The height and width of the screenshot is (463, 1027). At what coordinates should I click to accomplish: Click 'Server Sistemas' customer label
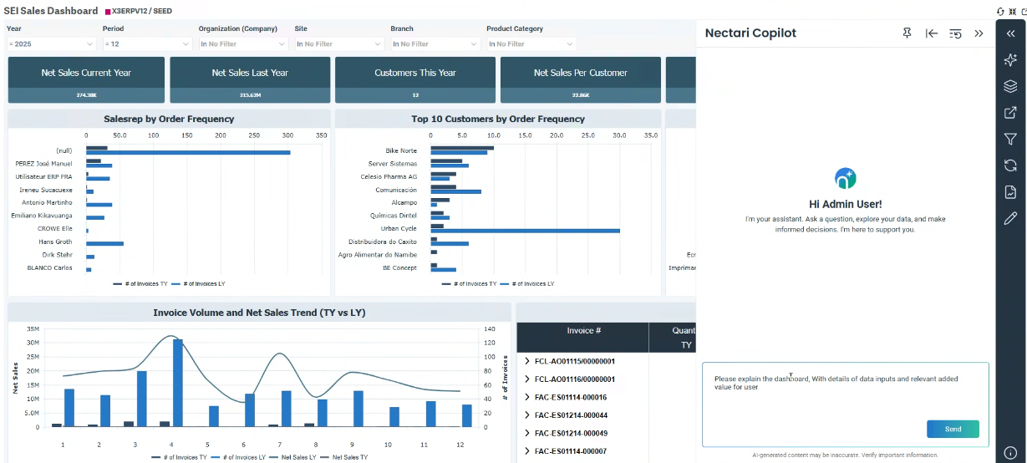pos(392,164)
